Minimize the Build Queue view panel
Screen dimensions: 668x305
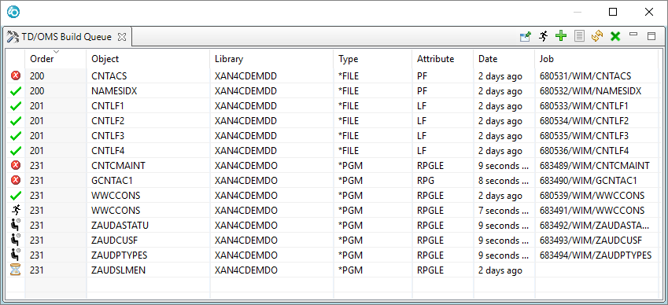click(633, 35)
